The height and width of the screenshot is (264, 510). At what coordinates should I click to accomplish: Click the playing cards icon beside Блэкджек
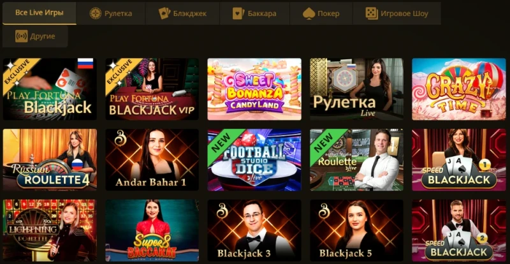point(164,13)
